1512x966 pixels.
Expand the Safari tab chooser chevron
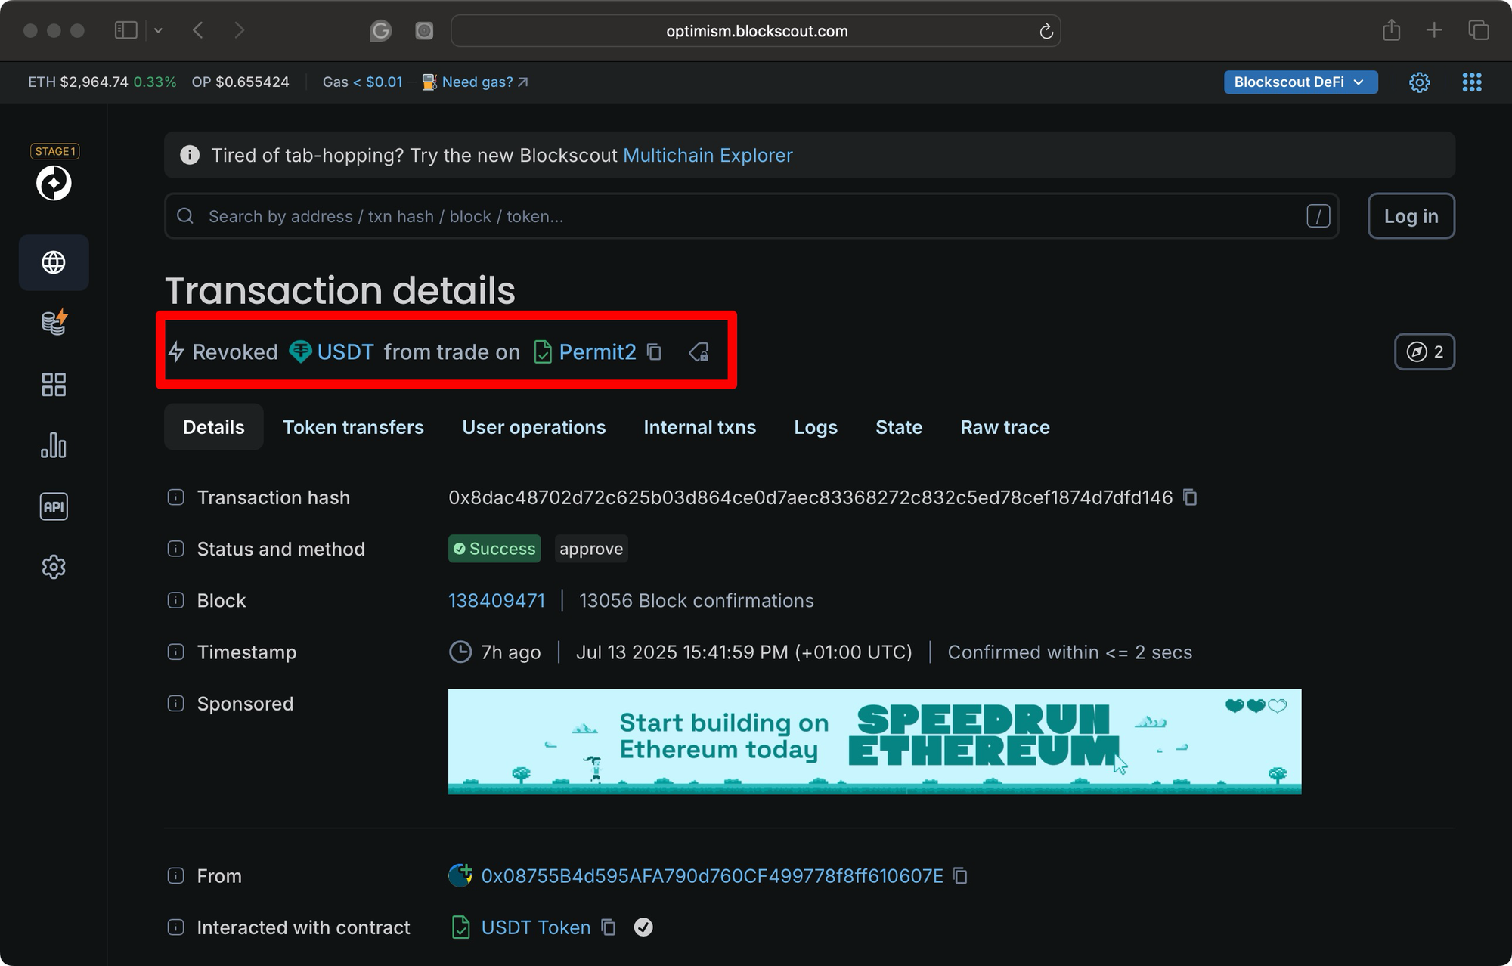coord(158,30)
